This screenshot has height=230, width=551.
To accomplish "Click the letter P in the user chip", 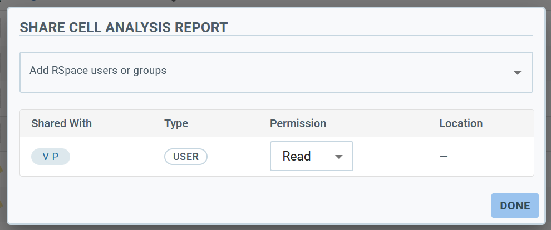I will pyautogui.click(x=56, y=157).
